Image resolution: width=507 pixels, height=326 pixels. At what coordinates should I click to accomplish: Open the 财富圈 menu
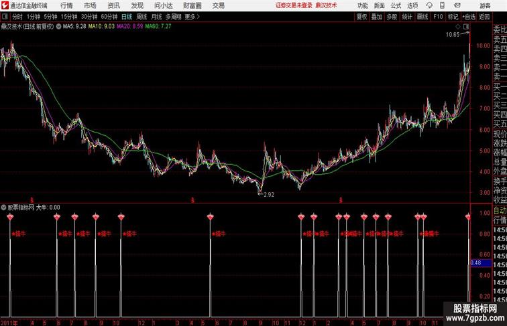[192, 5]
